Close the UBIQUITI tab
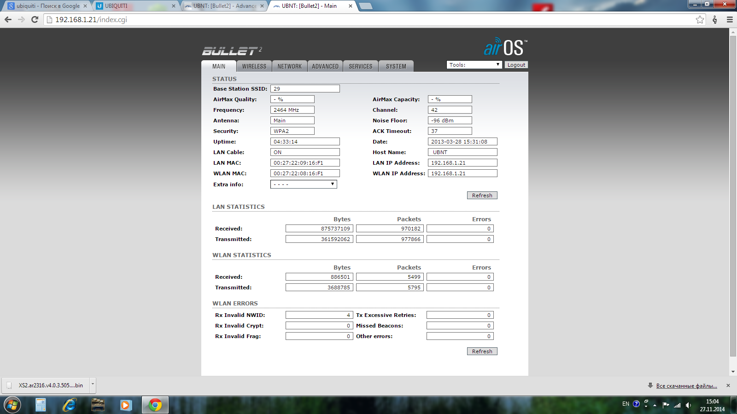This screenshot has width=737, height=414. [173, 6]
